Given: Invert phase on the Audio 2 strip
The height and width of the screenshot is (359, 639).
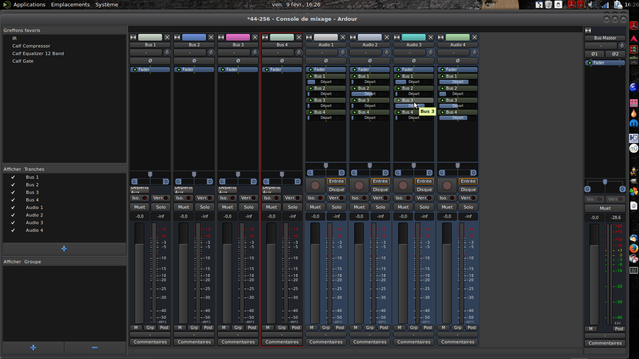Looking at the screenshot, I should click(370, 61).
